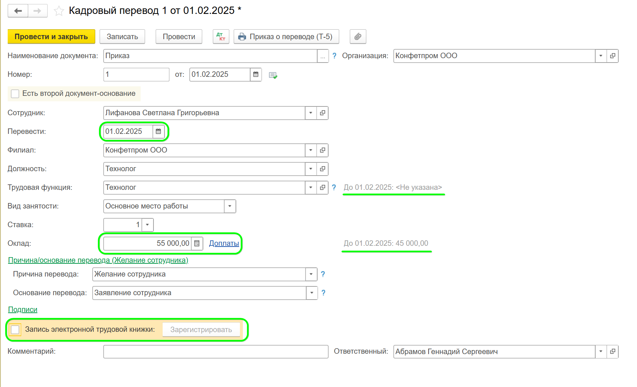The height and width of the screenshot is (387, 637).
Task: Go forward with the right arrow button
Action: coord(37,11)
